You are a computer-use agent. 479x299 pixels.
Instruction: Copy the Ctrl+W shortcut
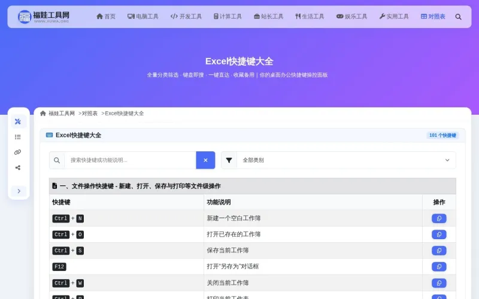tap(439, 283)
